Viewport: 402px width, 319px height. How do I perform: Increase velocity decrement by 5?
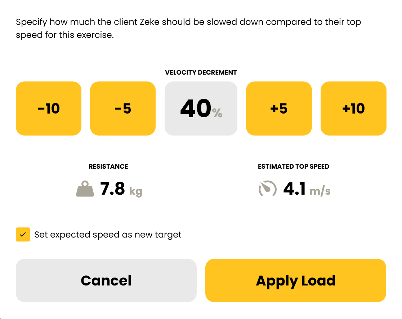[279, 108]
